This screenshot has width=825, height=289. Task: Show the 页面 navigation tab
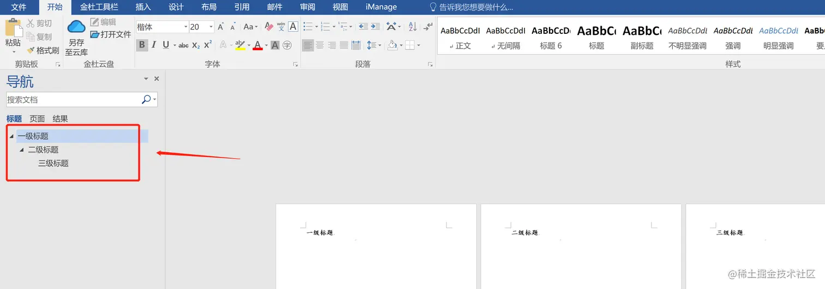pyautogui.click(x=37, y=118)
